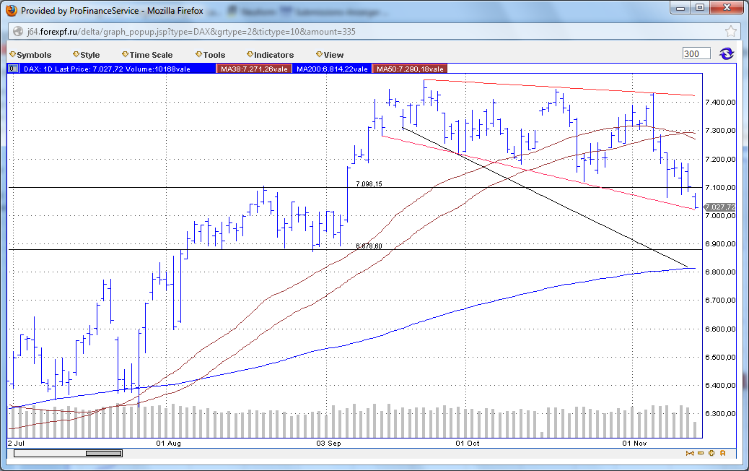Open the Tools menu
Viewport: 749px width, 471px height.
point(210,55)
